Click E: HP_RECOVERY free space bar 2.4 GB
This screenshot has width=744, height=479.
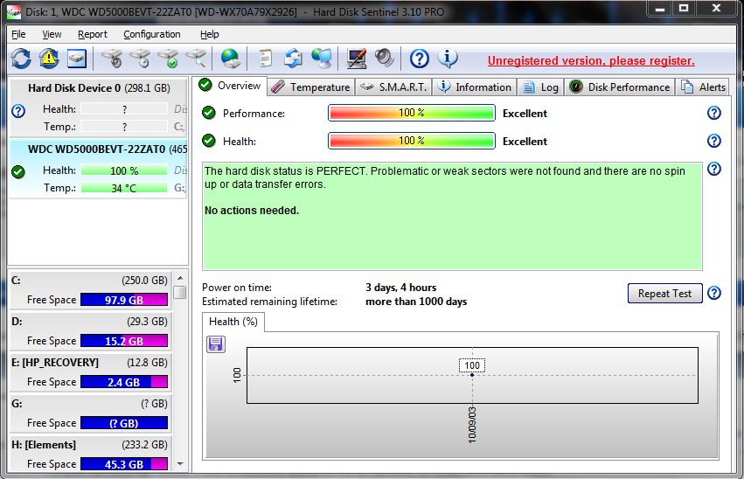[x=124, y=382]
